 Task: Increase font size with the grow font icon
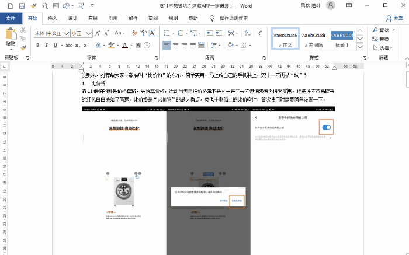[x=98, y=33]
